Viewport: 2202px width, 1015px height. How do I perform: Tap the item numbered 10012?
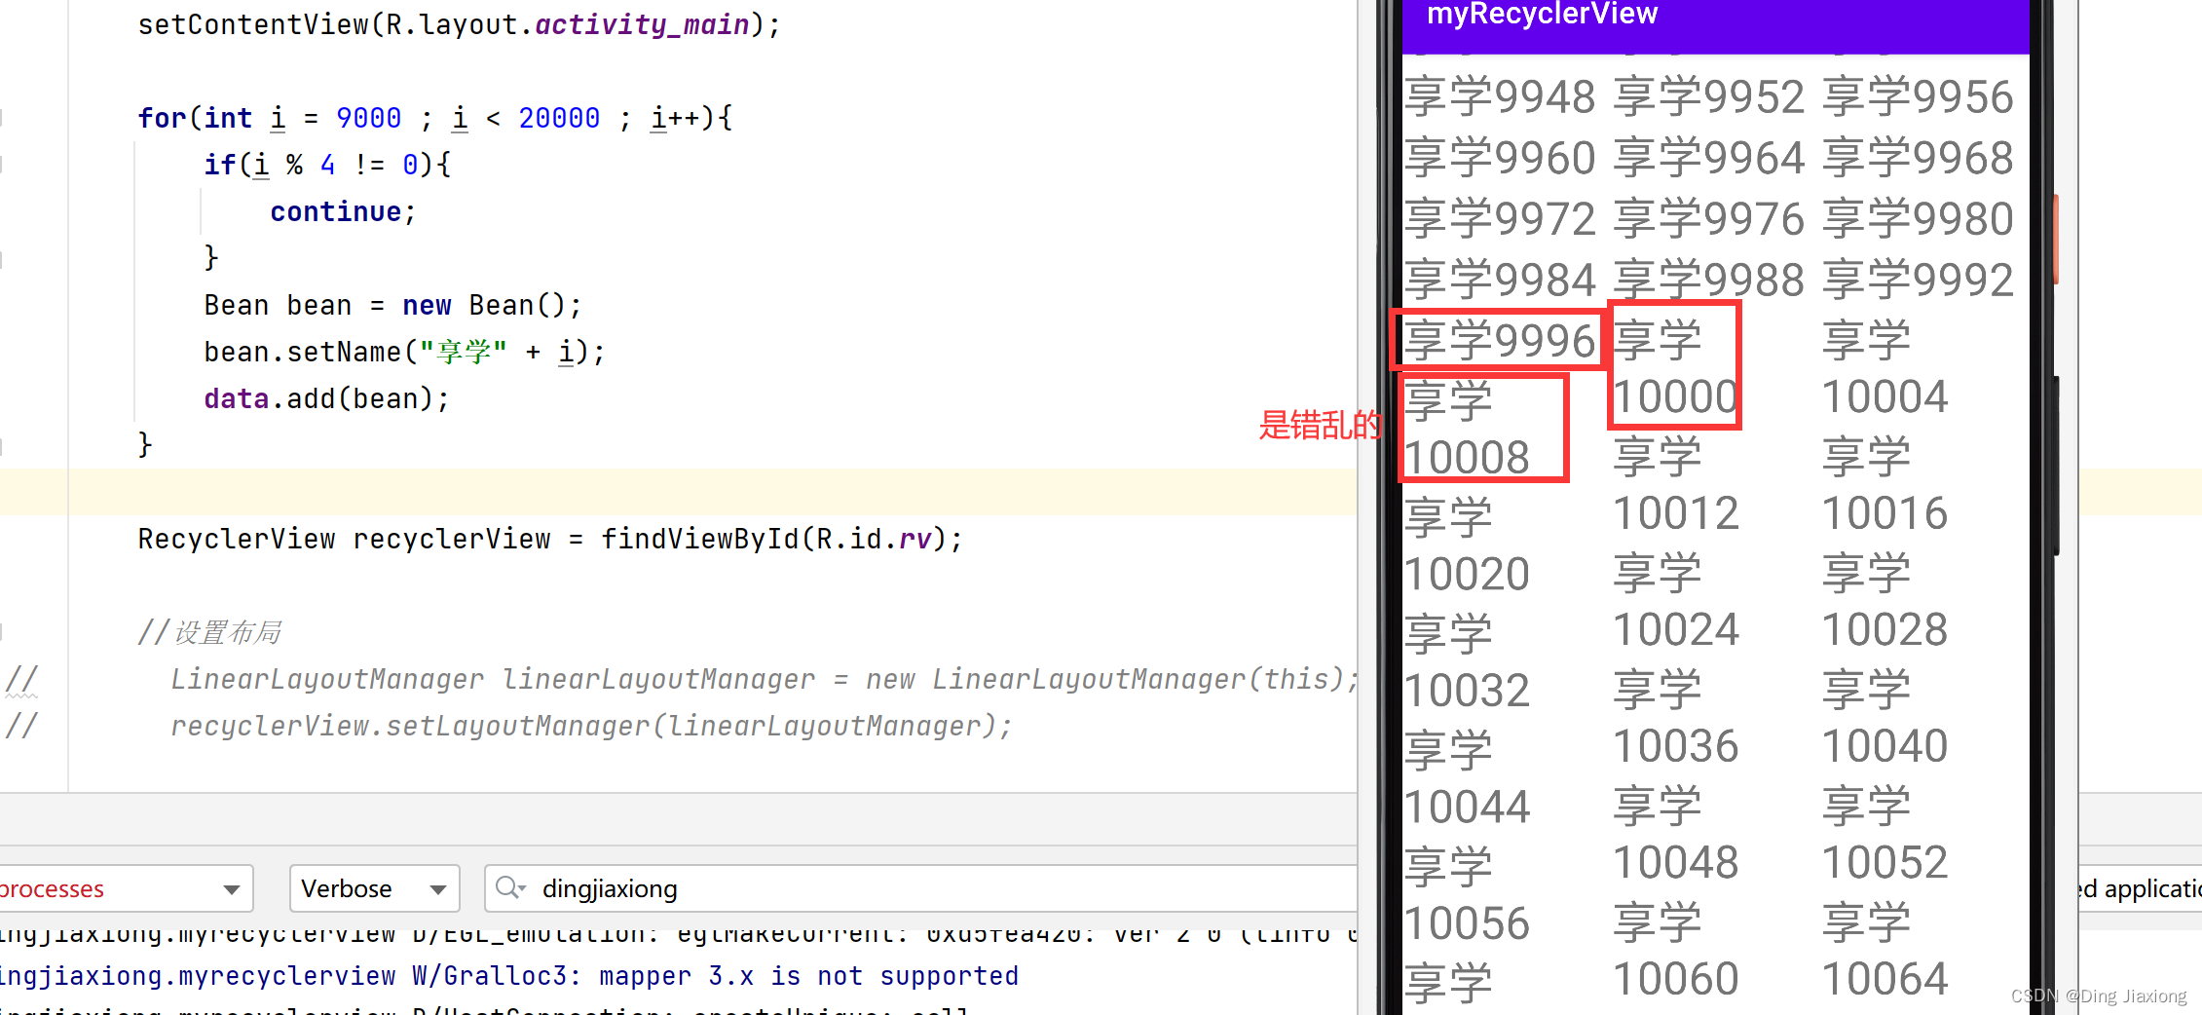(x=1675, y=485)
